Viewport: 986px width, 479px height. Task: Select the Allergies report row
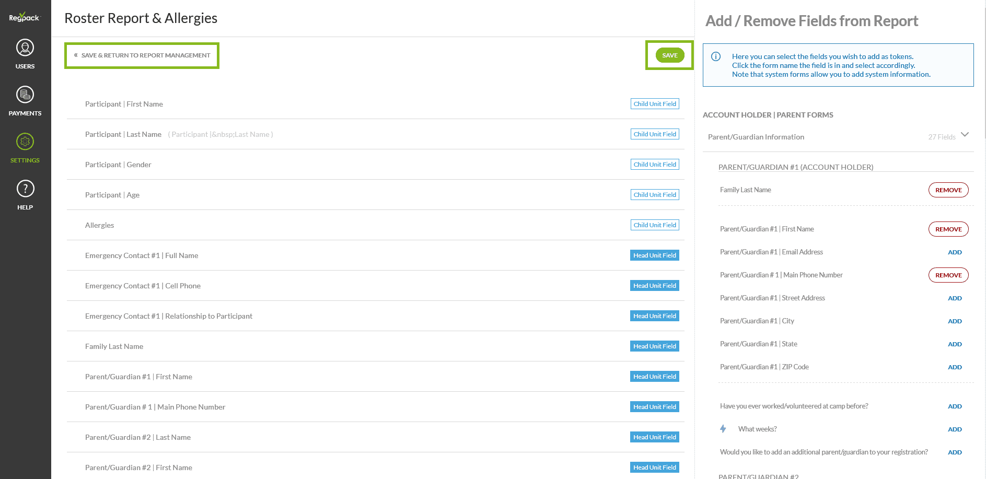pyautogui.click(x=99, y=225)
